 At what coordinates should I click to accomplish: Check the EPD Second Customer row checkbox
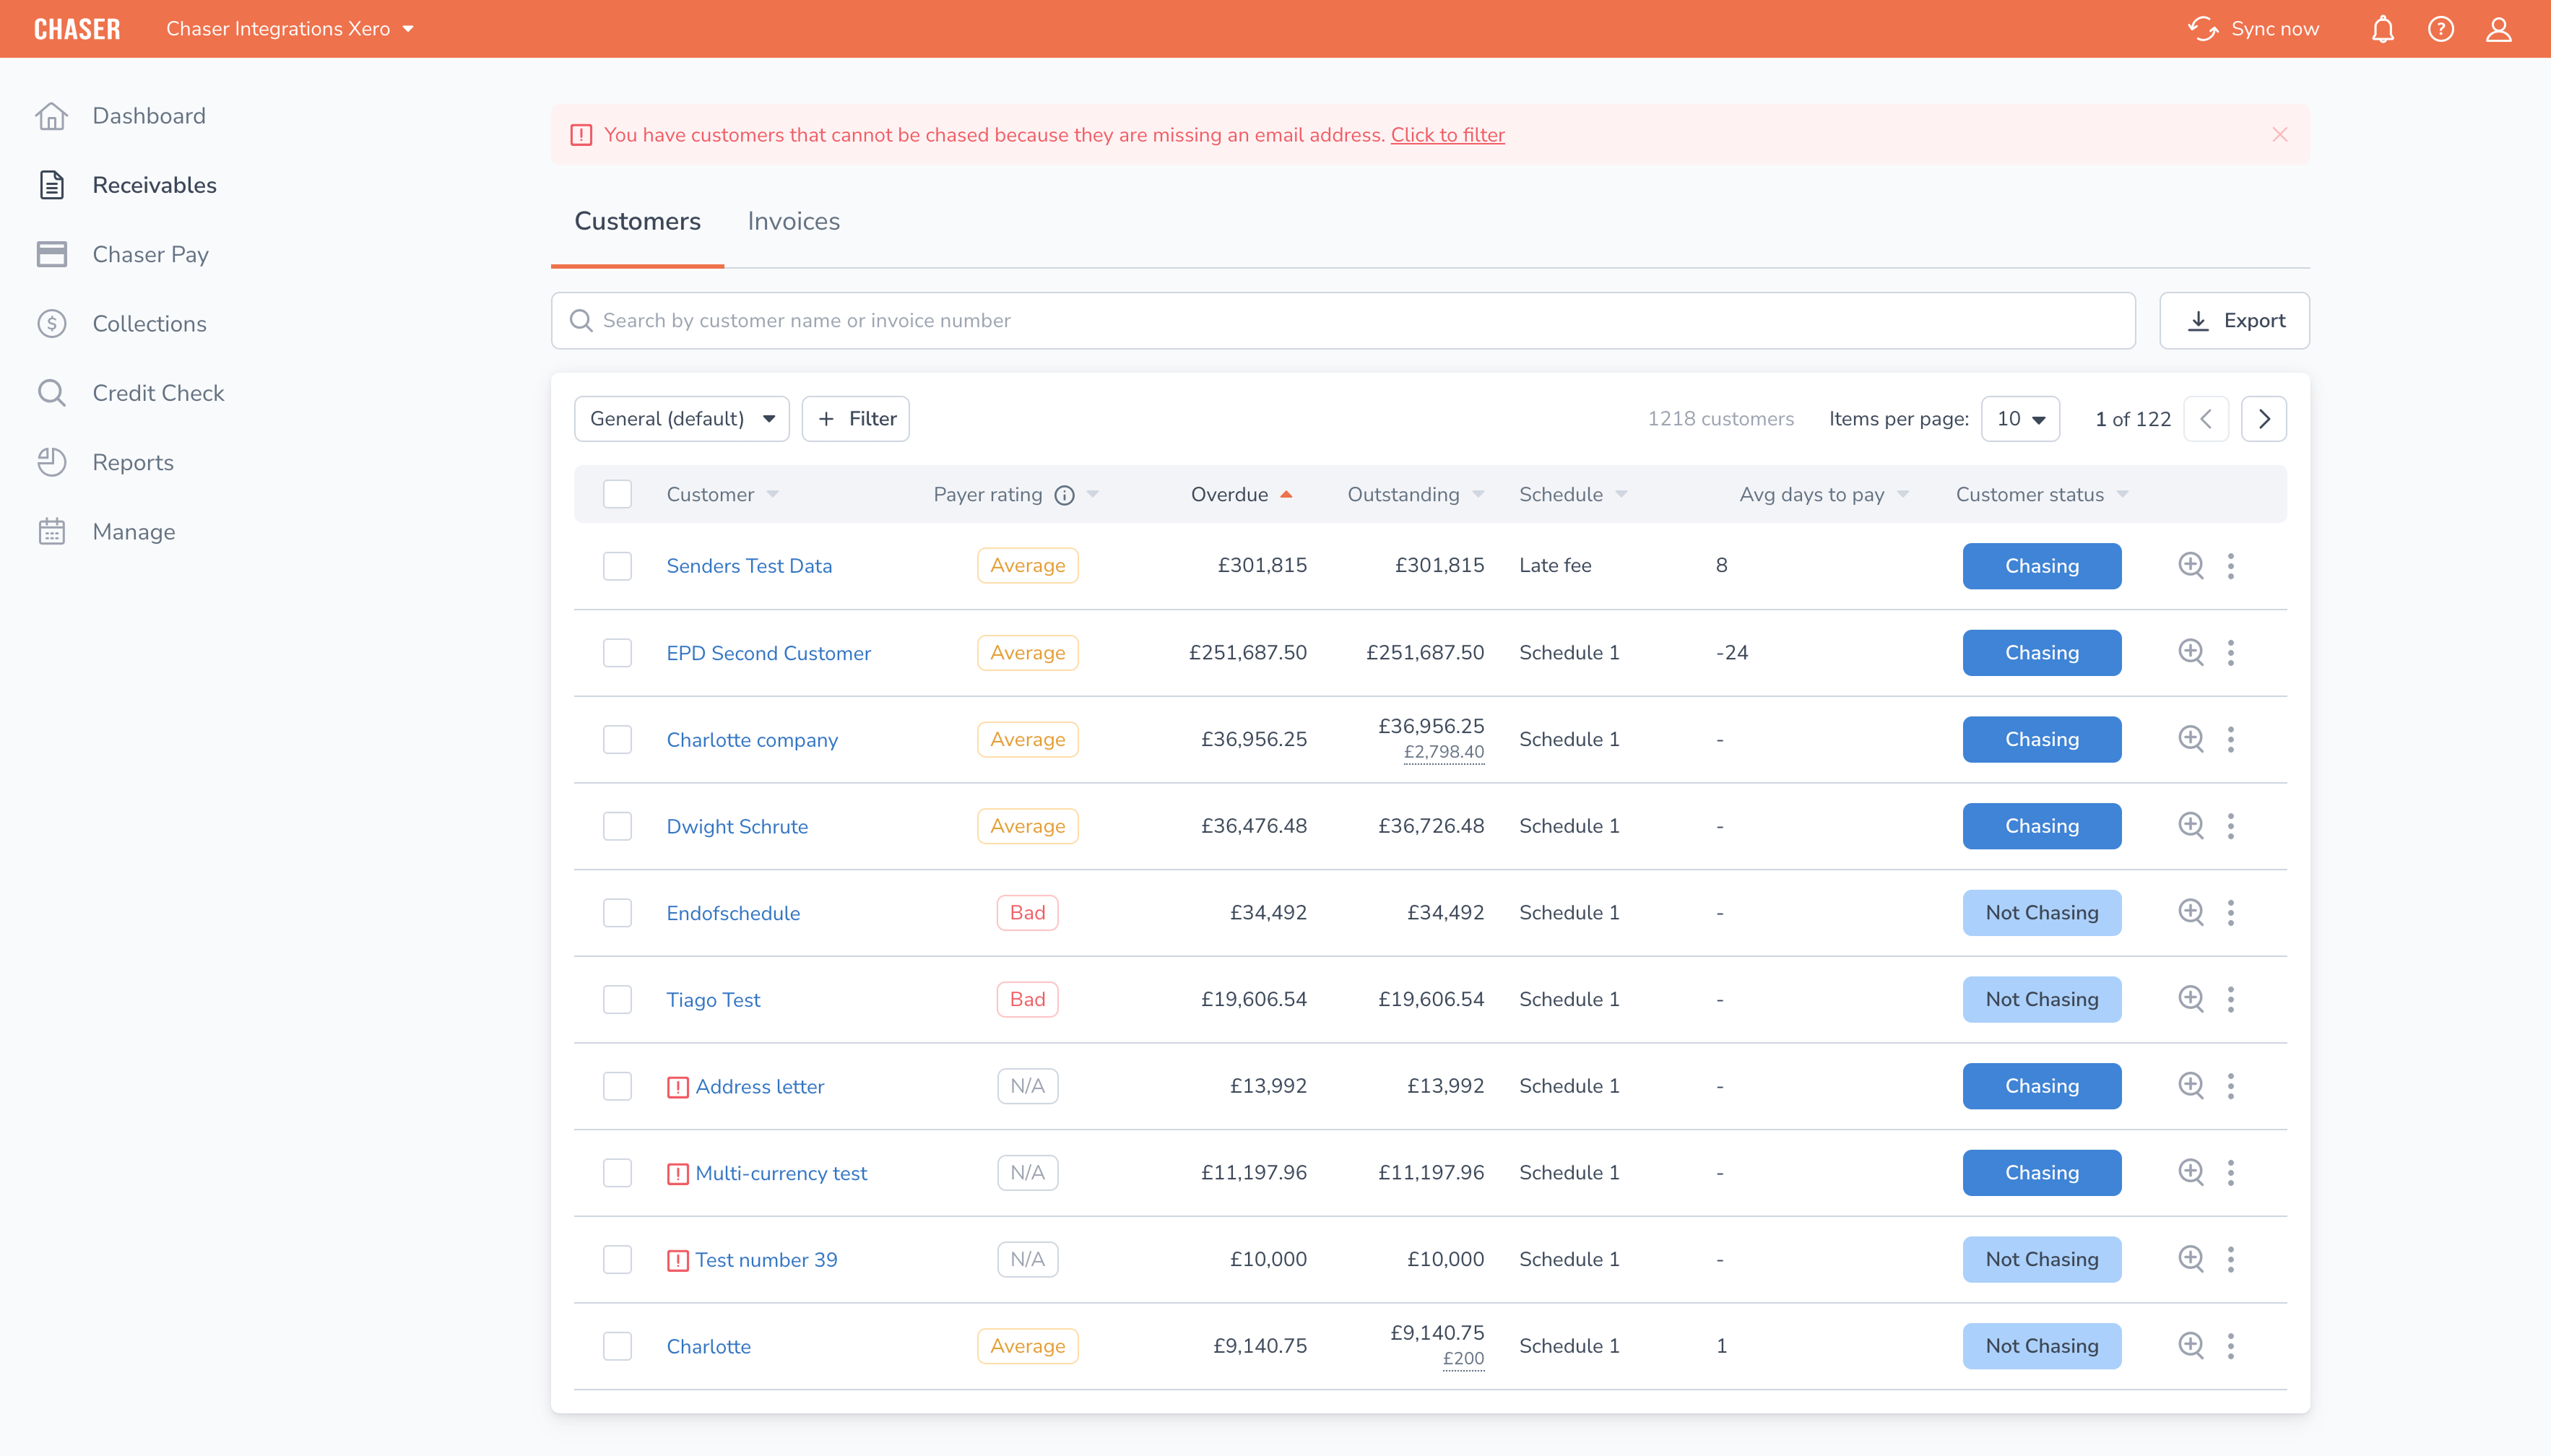(617, 653)
